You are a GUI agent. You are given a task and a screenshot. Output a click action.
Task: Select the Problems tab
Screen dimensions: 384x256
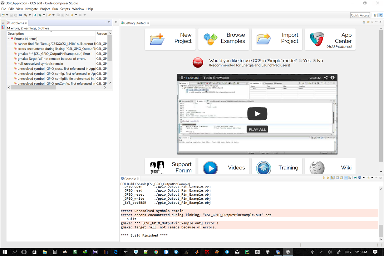point(17,23)
